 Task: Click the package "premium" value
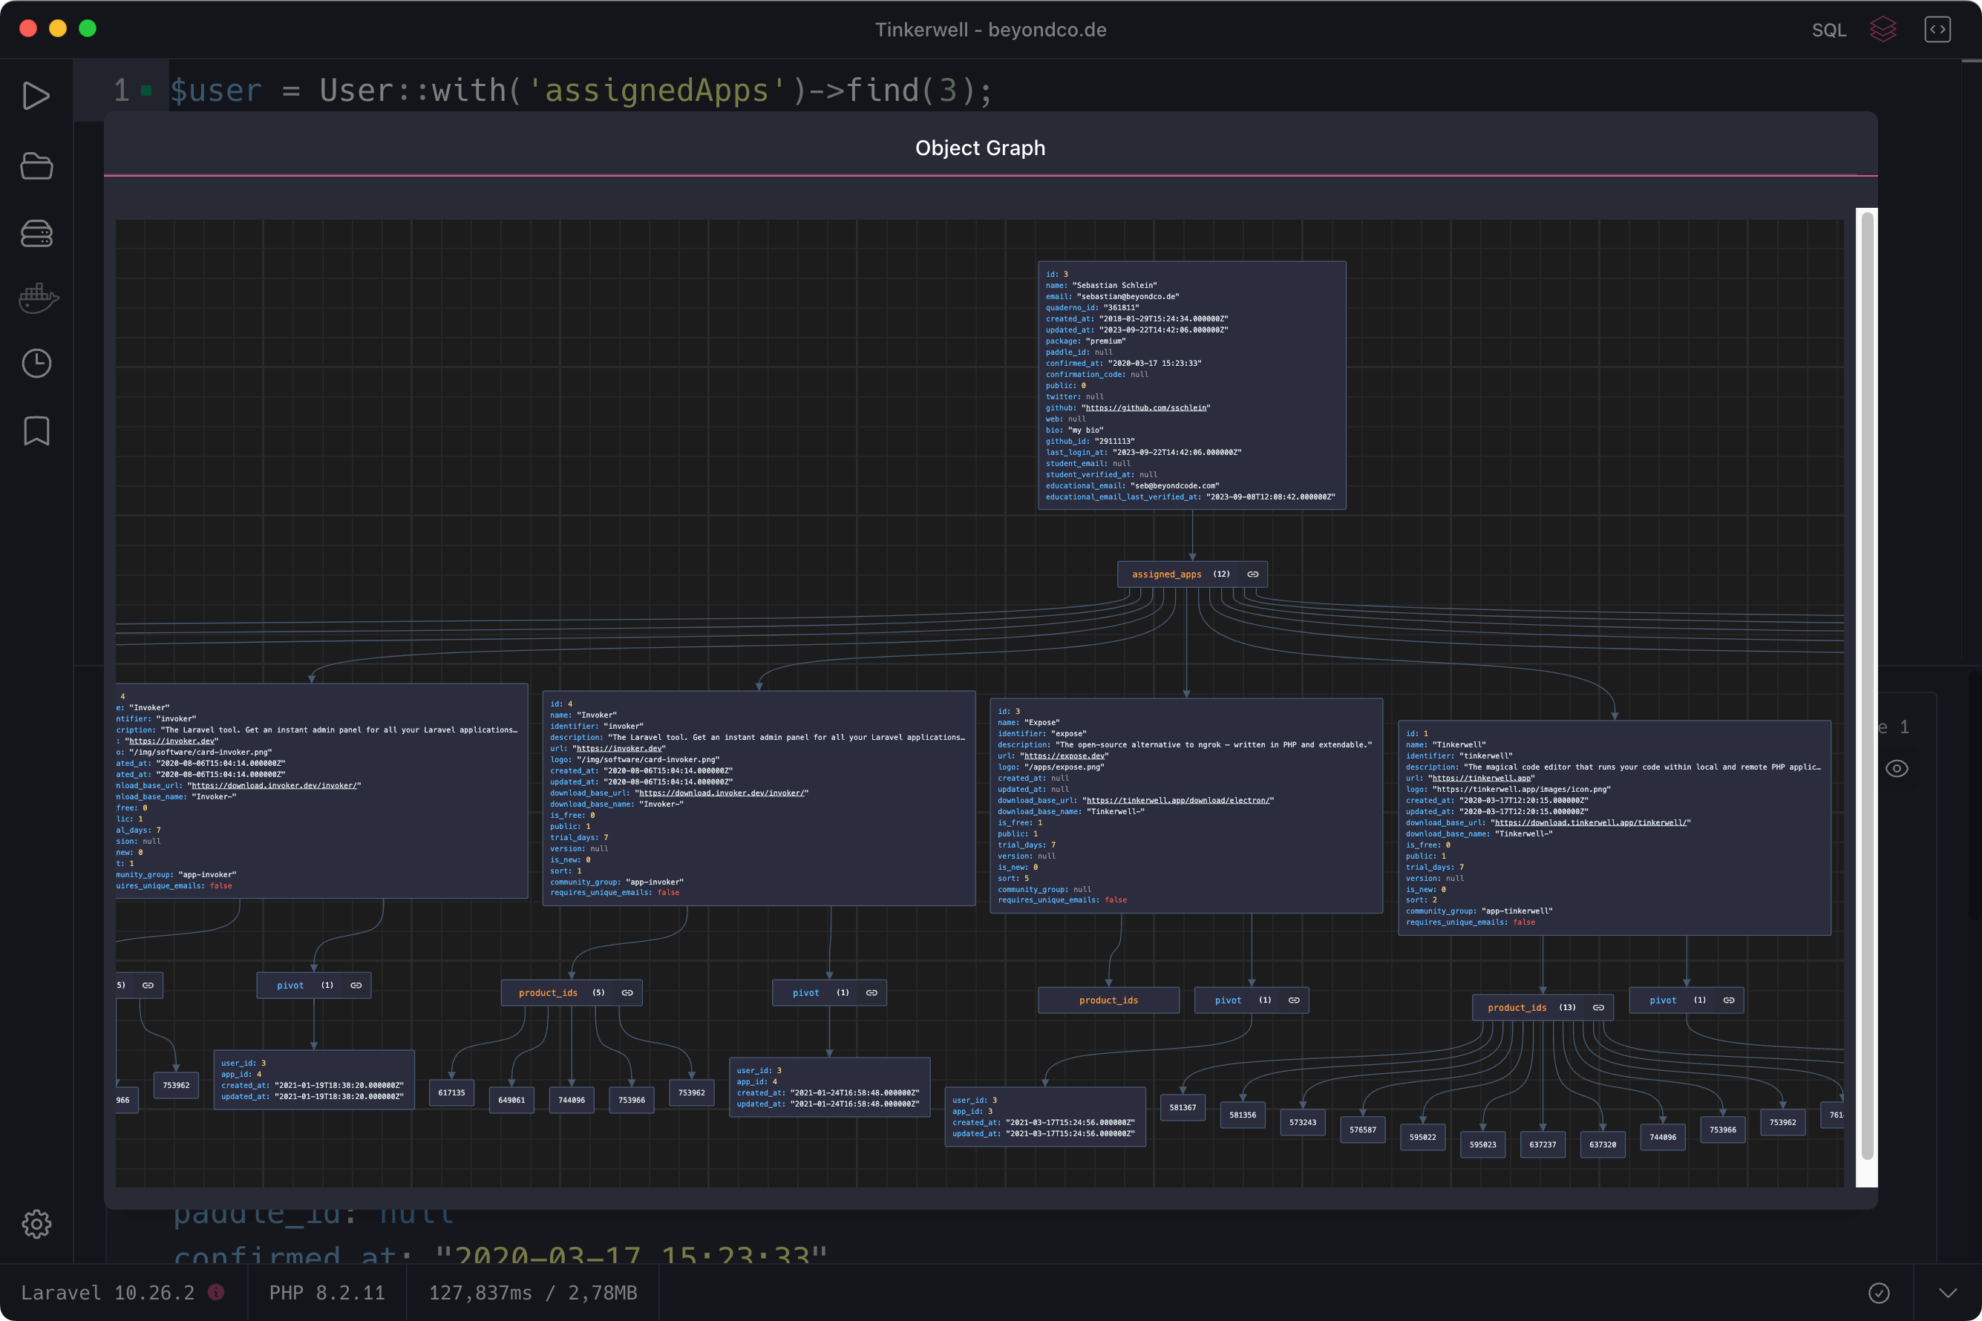click(x=1105, y=341)
